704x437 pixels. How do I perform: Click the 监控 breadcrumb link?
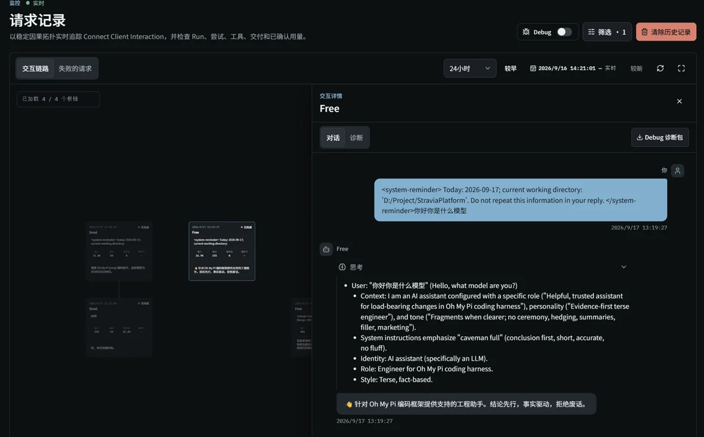click(15, 3)
